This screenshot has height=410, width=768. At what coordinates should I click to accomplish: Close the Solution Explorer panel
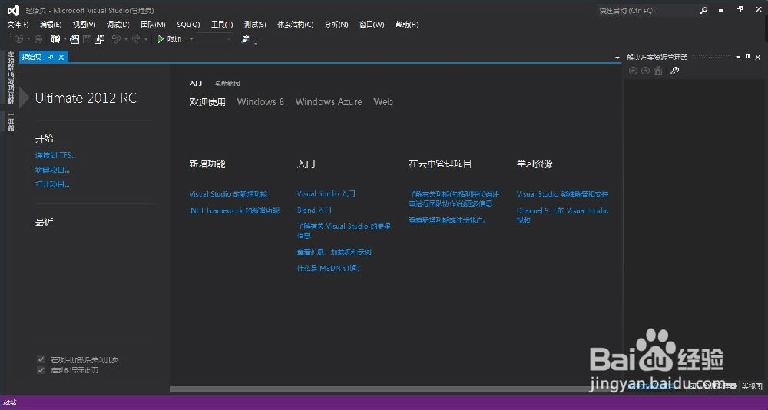pyautogui.click(x=759, y=57)
